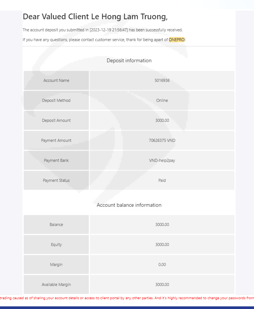Image resolution: width=254 pixels, height=309 pixels.
Task: Select the Online deposit method value
Action: pyautogui.click(x=162, y=100)
